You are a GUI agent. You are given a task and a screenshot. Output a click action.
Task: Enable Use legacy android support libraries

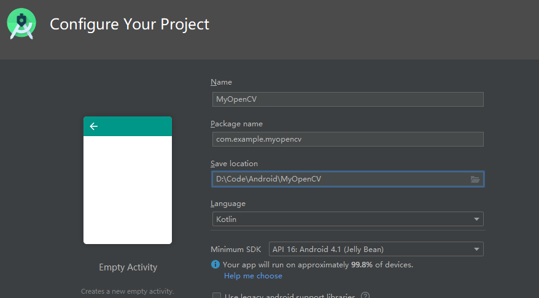(x=217, y=296)
